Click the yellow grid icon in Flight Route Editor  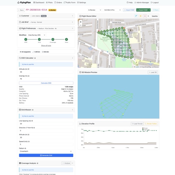coord(140,16)
